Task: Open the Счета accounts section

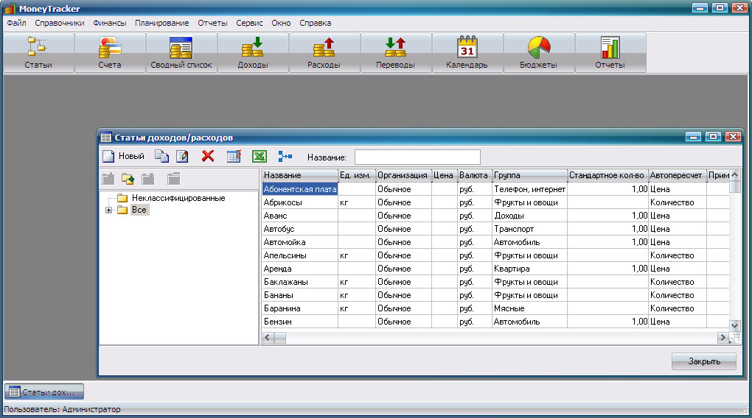Action: click(109, 53)
